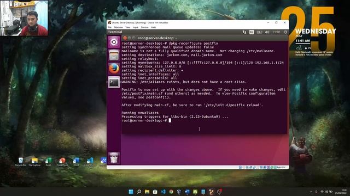Open the File Explorer desktop shortcut

point(34,162)
